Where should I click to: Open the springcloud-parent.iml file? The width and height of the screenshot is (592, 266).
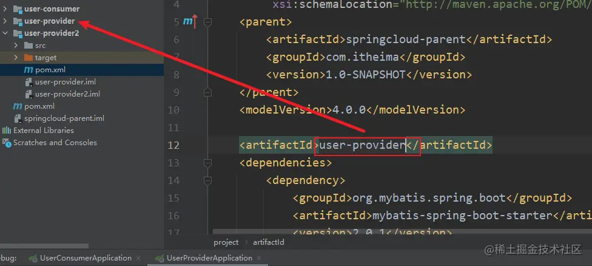pos(64,118)
